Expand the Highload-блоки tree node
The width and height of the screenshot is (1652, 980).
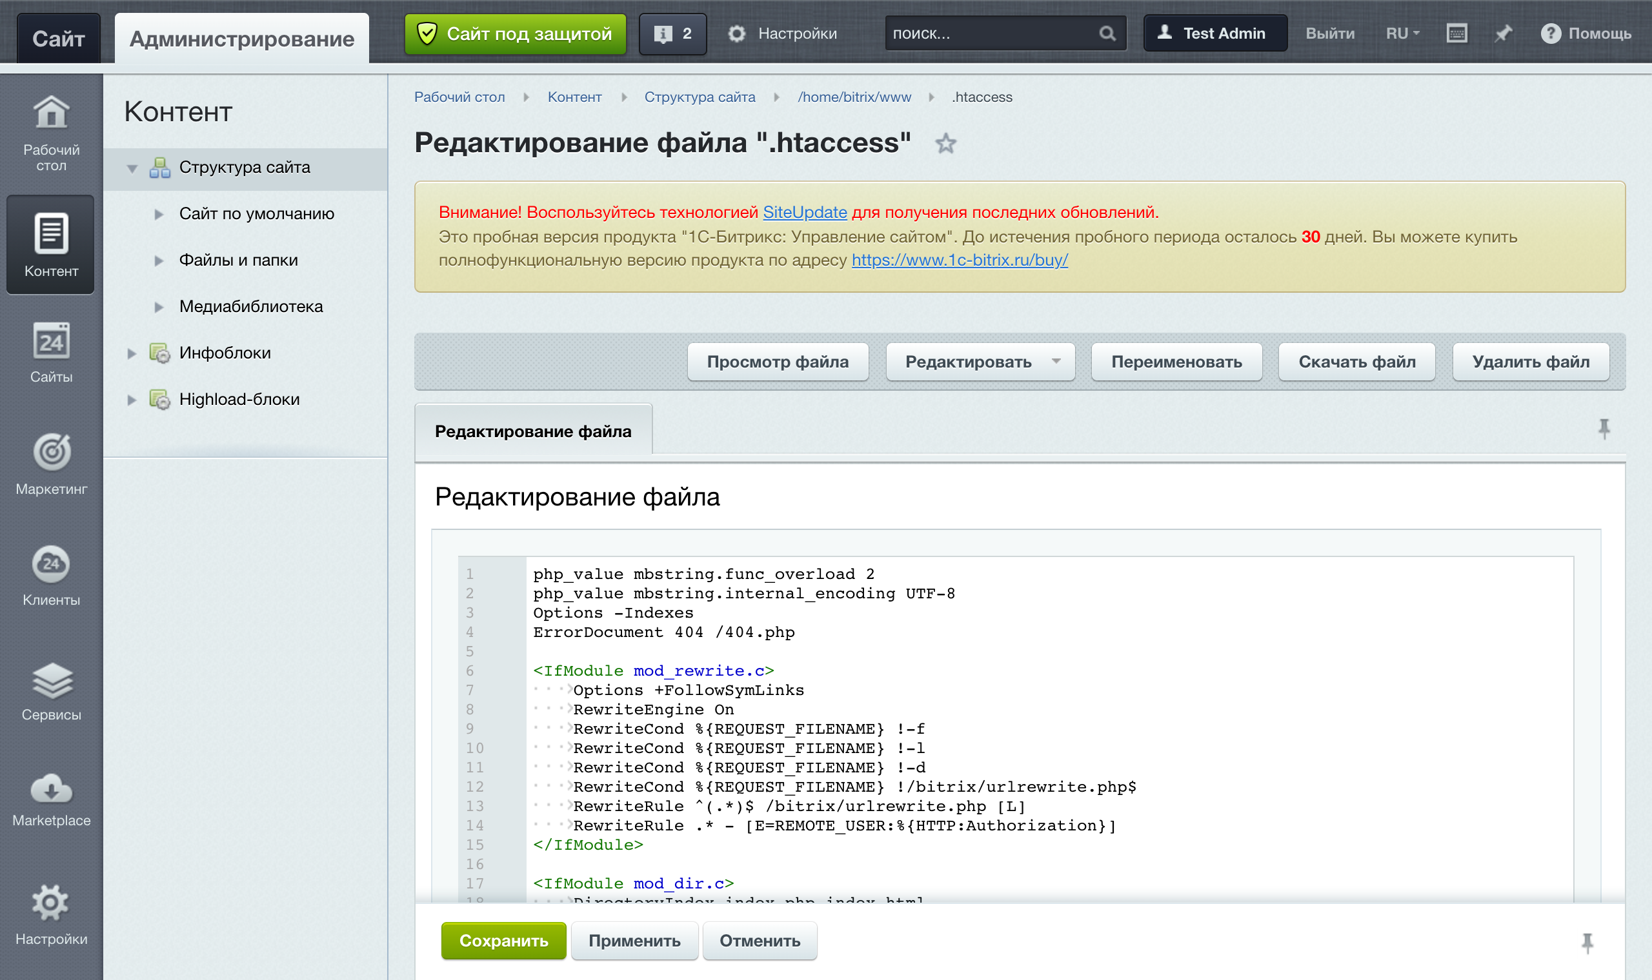[x=132, y=400]
